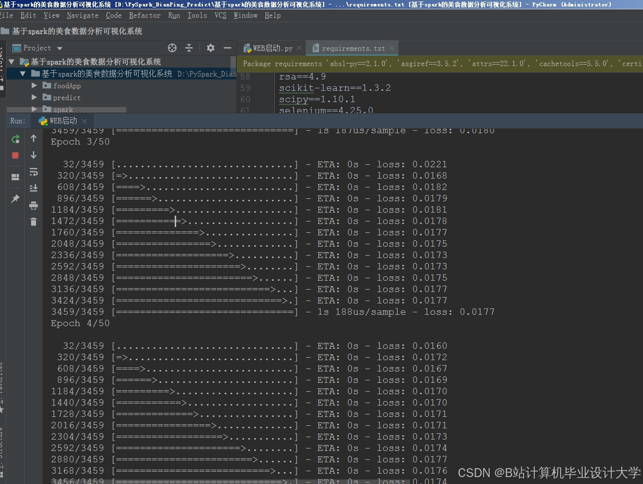643x484 pixels.
Task: Toggle soft-wrap in the Run console
Action: tap(34, 171)
